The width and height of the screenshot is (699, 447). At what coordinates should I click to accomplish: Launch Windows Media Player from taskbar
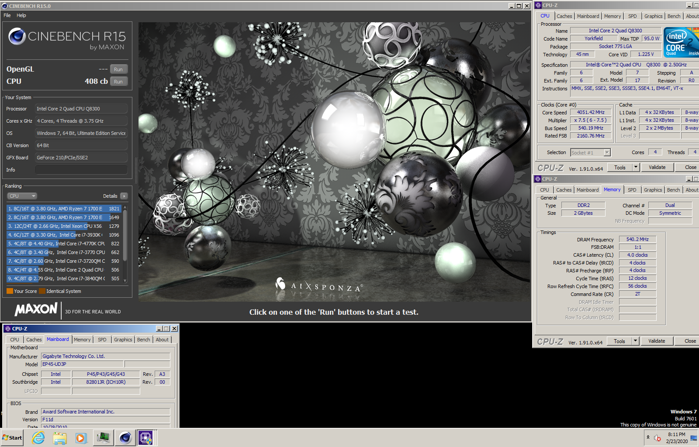coord(81,437)
